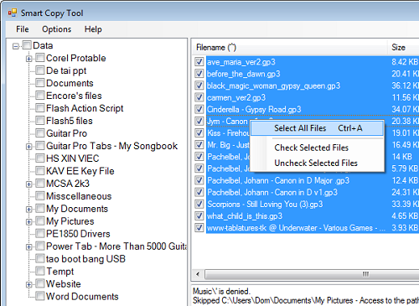Screen dimensions: 419x306
Task: Check the De tai ppt folder box
Action: pyautogui.click(x=40, y=70)
